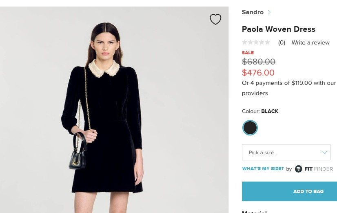Open the Sandro brand page link
This screenshot has width=337, height=213.
[x=253, y=12]
